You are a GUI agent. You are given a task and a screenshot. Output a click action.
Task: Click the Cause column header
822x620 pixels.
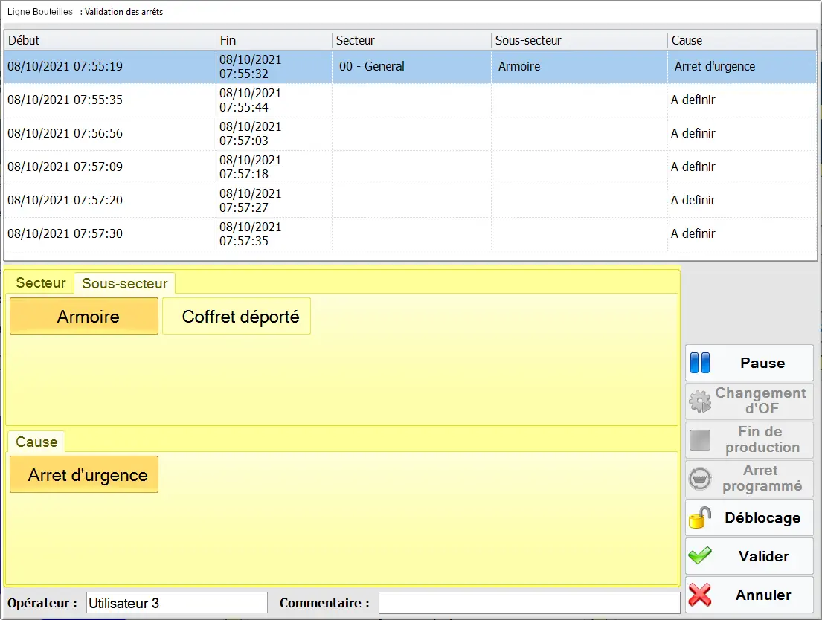pos(742,40)
